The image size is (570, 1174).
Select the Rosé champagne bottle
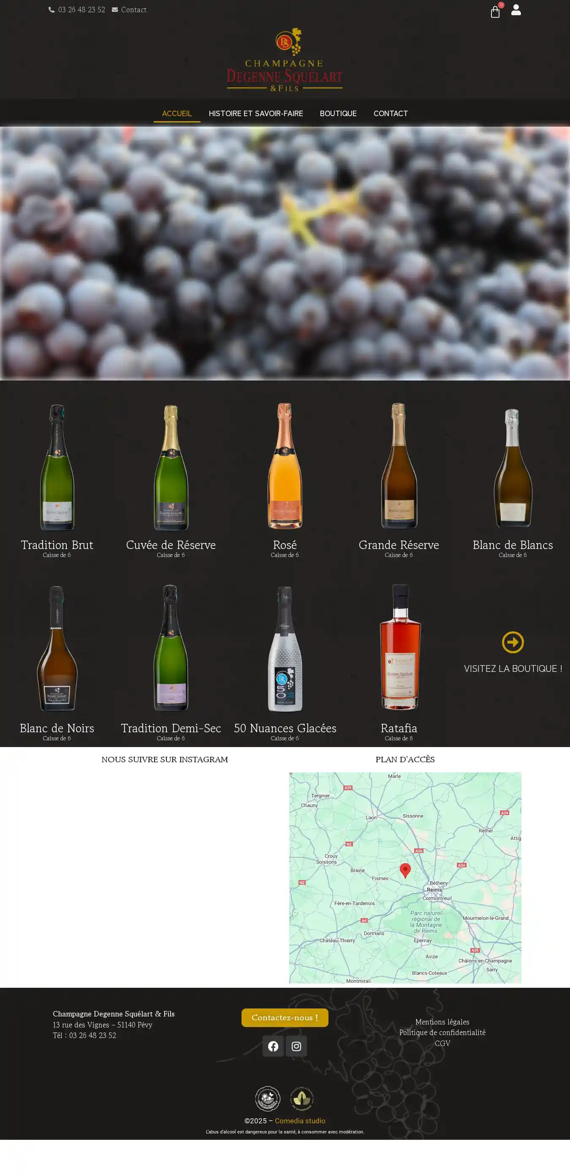tap(285, 466)
